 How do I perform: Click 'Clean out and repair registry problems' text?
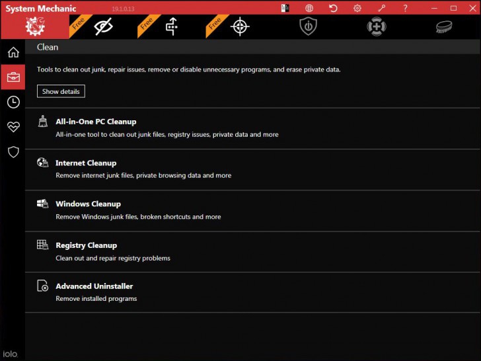point(113,258)
